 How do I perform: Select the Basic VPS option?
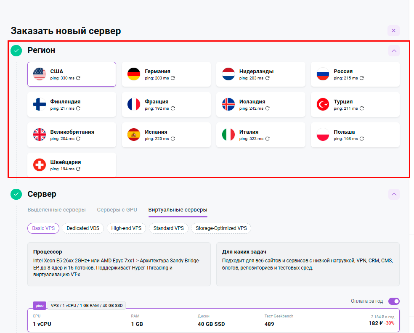coord(44,228)
